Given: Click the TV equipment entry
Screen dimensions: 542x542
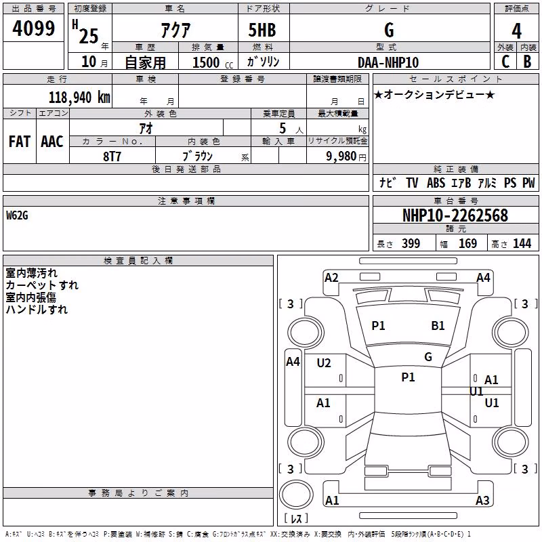Looking at the screenshot, I should 412,182.
